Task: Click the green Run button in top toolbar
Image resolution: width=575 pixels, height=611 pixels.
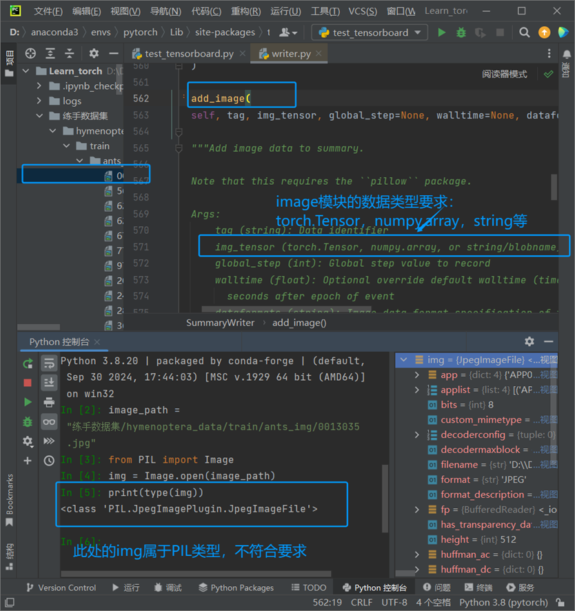Action: pyautogui.click(x=441, y=32)
